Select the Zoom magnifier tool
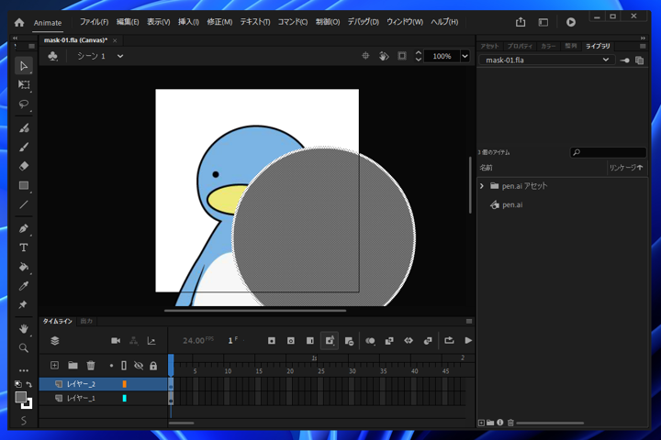Screen dimensions: 661x440 point(24,347)
